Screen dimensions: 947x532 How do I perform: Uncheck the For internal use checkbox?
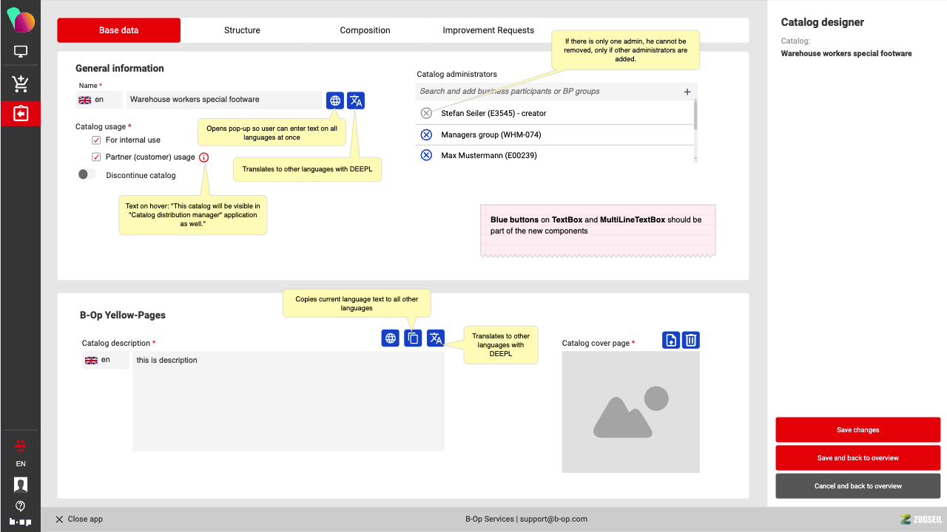tap(96, 140)
